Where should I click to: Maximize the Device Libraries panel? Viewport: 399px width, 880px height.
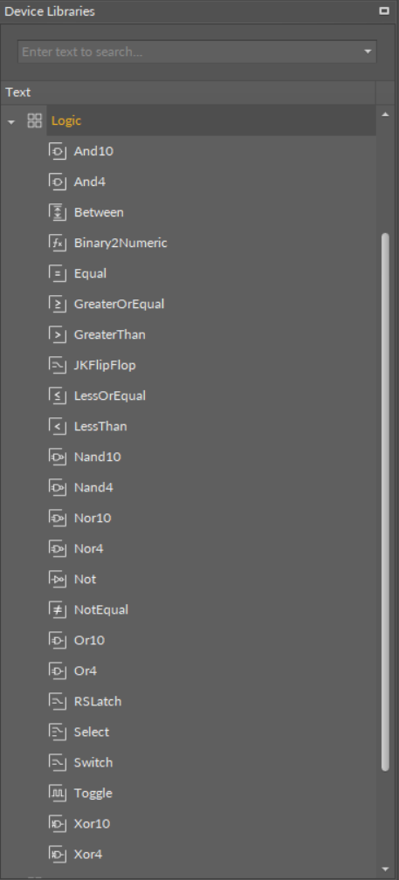click(x=384, y=10)
